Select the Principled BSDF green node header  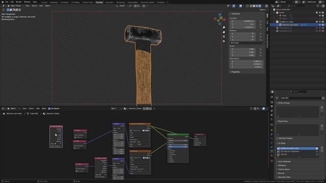pyautogui.click(x=178, y=134)
